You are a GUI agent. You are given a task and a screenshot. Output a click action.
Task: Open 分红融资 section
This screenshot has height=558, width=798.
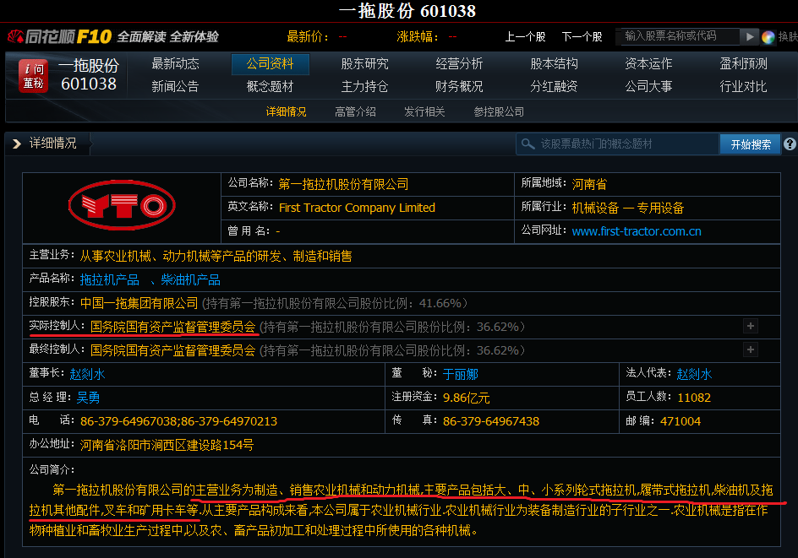[x=554, y=86]
